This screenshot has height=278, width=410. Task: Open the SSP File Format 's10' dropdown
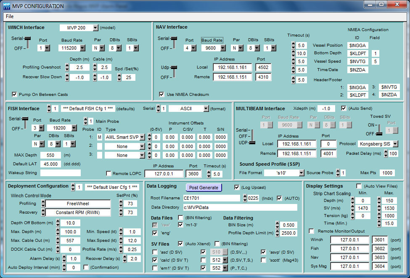coord(301,173)
